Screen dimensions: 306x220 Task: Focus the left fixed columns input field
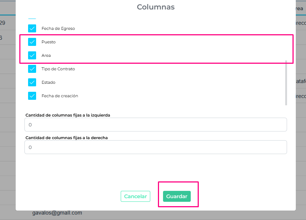[156, 125]
